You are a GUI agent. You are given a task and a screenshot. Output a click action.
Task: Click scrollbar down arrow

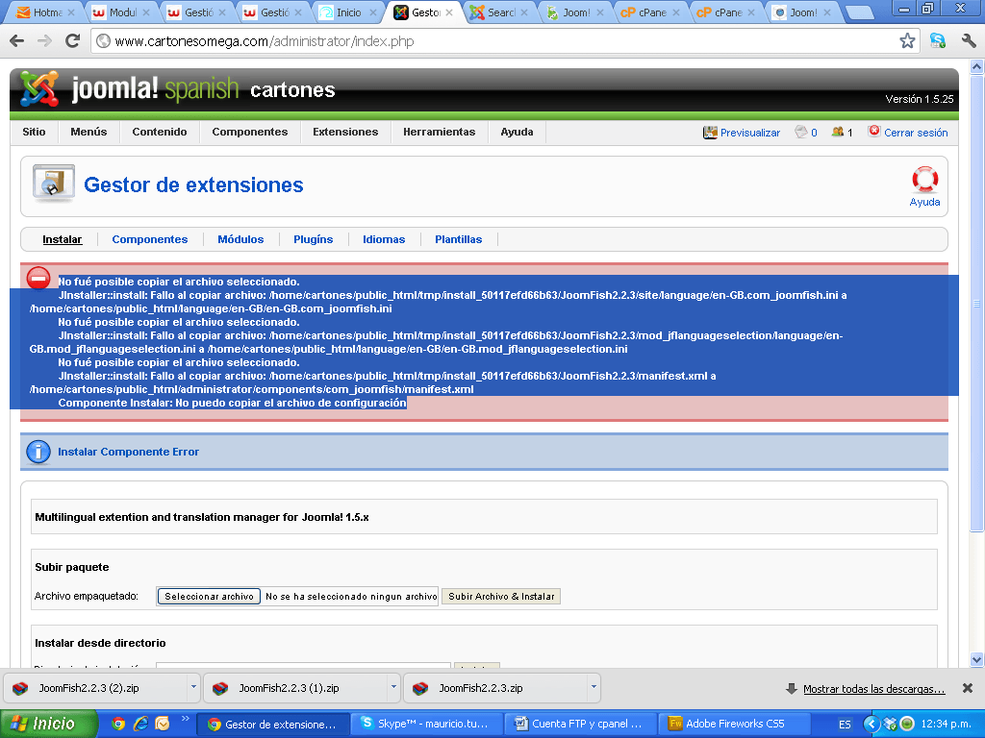tap(976, 659)
